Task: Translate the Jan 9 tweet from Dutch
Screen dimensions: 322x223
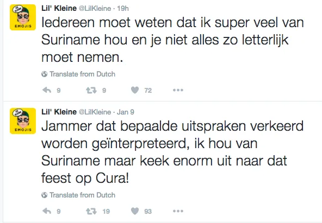Action: tap(82, 195)
